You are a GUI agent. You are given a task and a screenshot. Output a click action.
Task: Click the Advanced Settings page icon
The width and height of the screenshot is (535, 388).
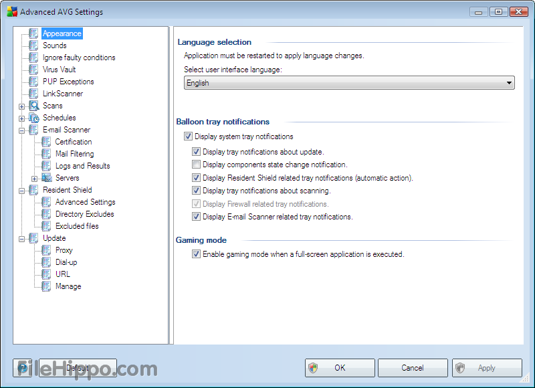[46, 202]
